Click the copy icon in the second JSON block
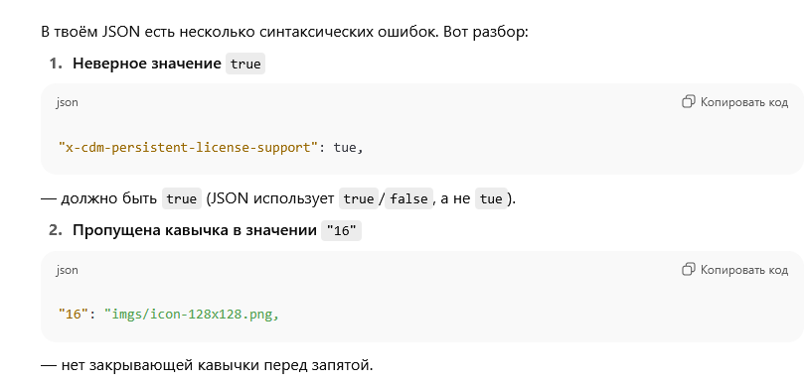807x383 pixels. 689,269
